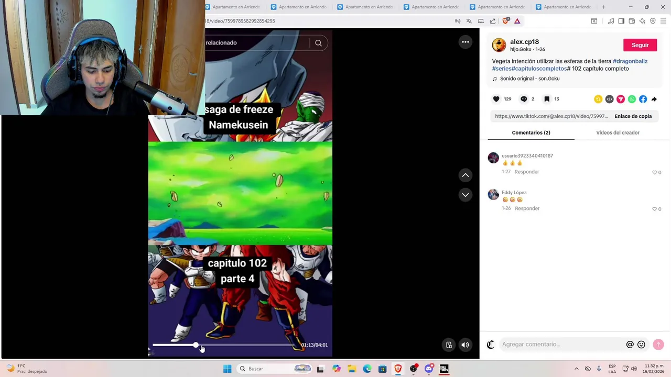Click the Seguir button
Image resolution: width=671 pixels, height=377 pixels.
tap(640, 45)
